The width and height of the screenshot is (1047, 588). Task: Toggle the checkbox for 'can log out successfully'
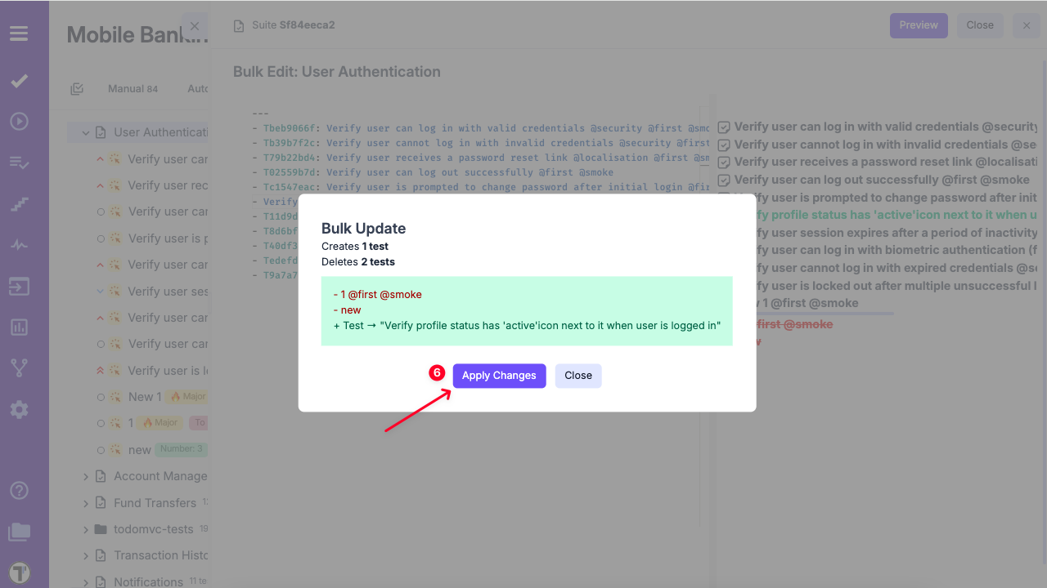(x=724, y=180)
